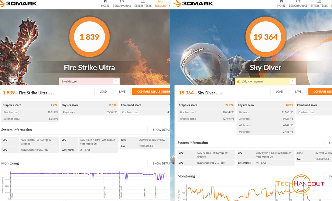Select 48 threads row showing 48.49 FPS
332x201 pixels.
click(x=265, y=125)
